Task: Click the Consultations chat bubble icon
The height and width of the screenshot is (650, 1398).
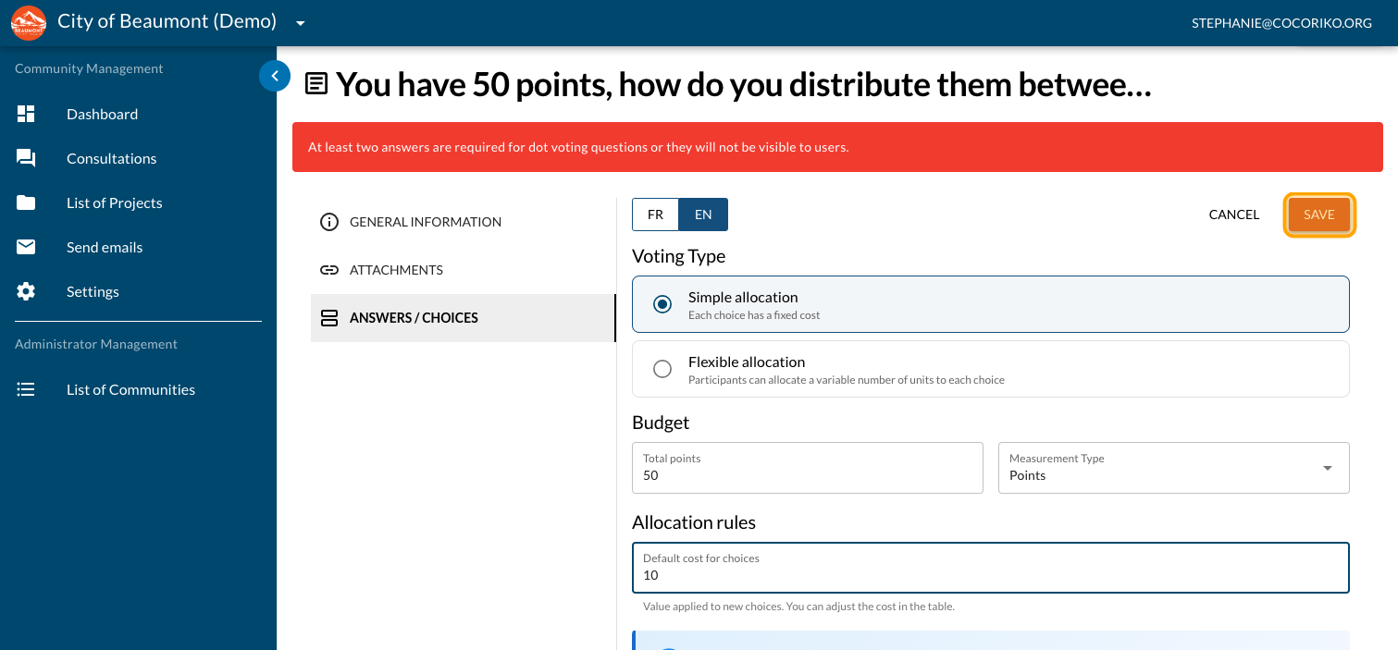Action: click(26, 158)
